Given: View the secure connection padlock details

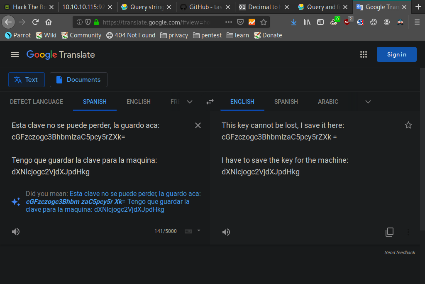Looking at the screenshot, I should click(96, 22).
